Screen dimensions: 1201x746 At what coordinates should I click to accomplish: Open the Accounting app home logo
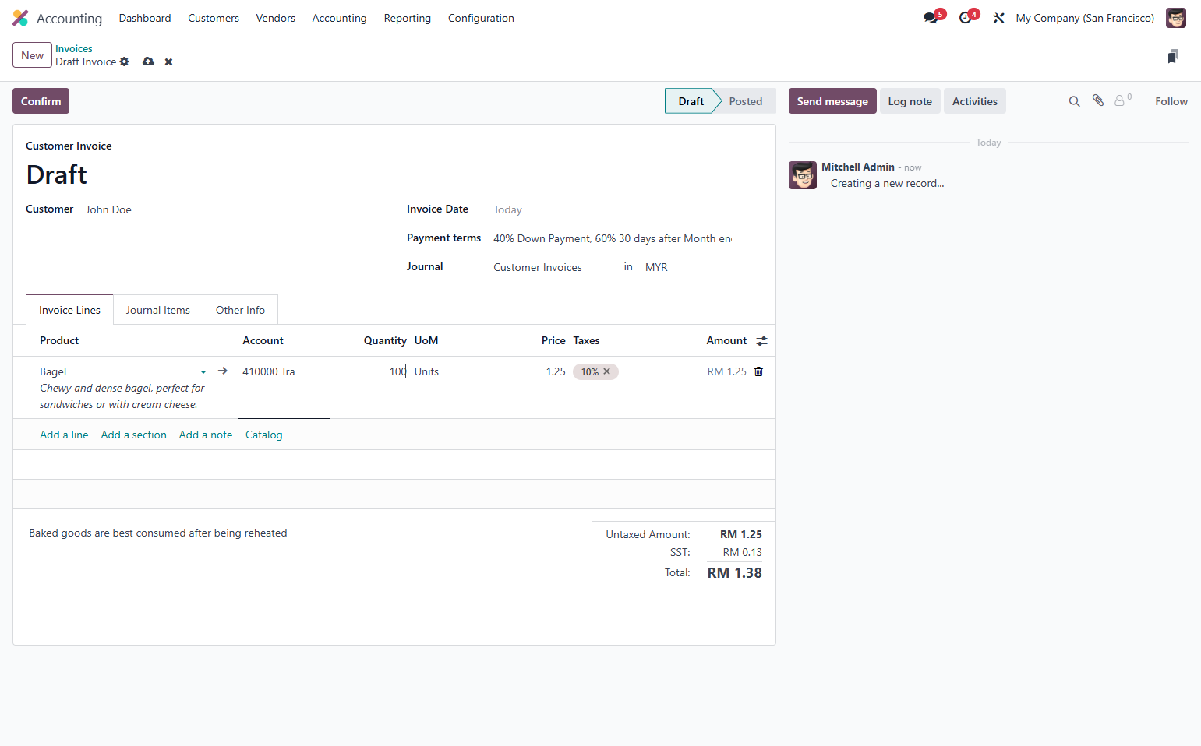[20, 18]
